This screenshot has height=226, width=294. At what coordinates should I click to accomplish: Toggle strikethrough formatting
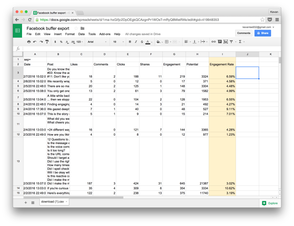click(x=142, y=42)
